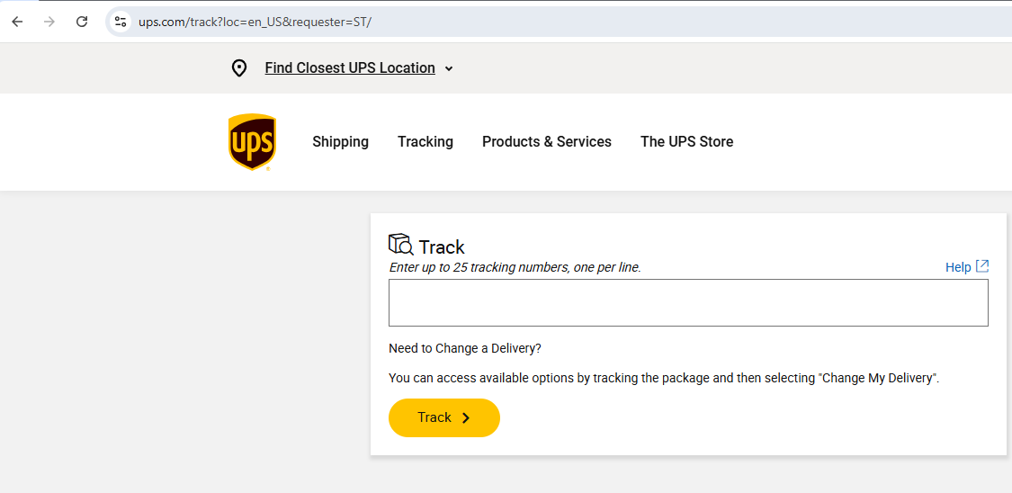Screen dimensions: 1012x493
Task: Open the Tracking menu
Action: [x=425, y=141]
